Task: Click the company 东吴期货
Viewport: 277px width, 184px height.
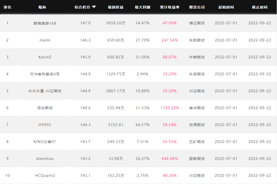Action: point(197,74)
